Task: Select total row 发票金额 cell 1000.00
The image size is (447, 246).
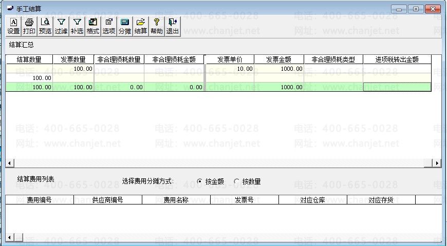Action: point(279,87)
